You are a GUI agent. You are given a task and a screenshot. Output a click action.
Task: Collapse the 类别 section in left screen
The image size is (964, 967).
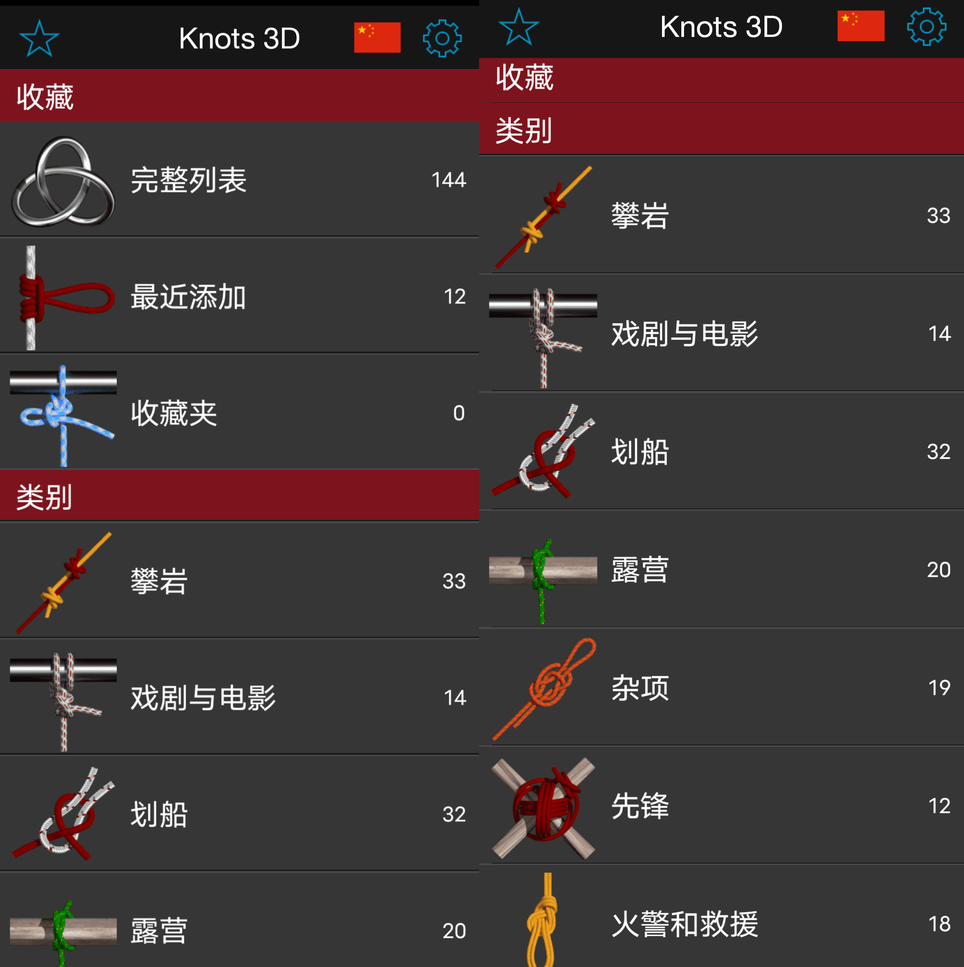(240, 496)
